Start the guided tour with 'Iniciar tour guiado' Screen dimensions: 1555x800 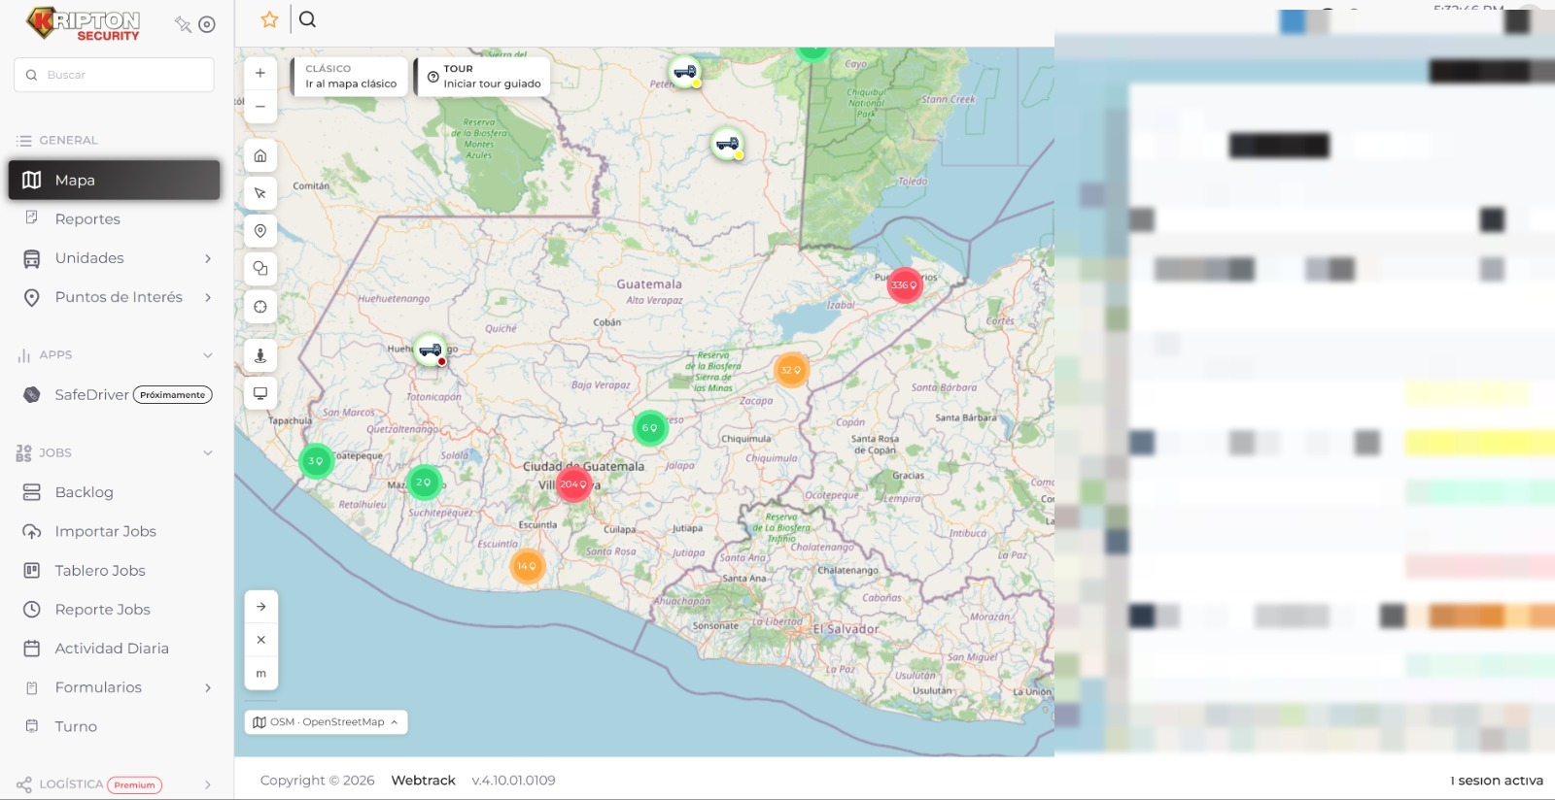pos(483,77)
